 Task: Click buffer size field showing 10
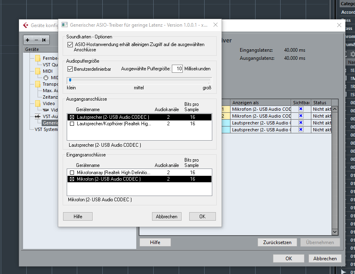[x=177, y=69]
